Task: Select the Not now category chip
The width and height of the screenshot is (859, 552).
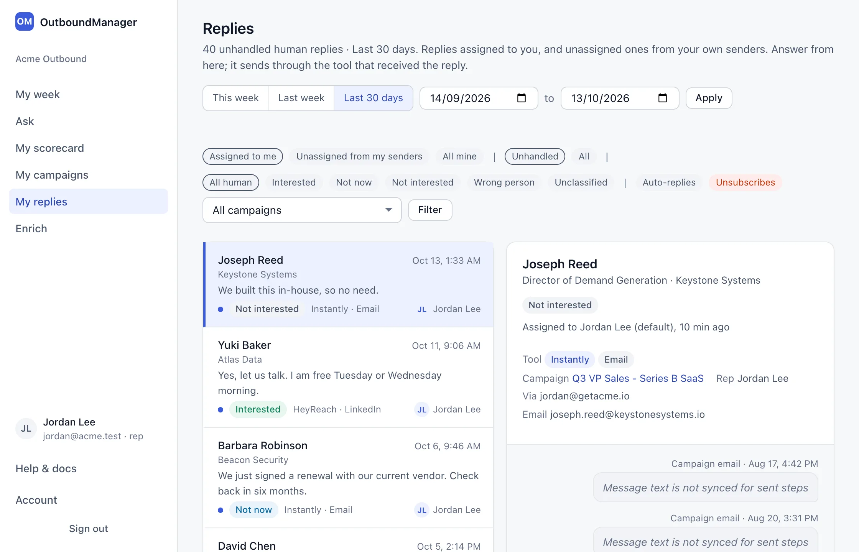Action: click(x=354, y=182)
